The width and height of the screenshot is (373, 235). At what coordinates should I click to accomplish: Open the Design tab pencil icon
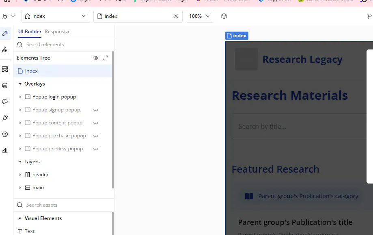5,33
